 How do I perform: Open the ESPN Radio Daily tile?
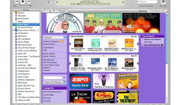pyautogui.click(x=80, y=81)
